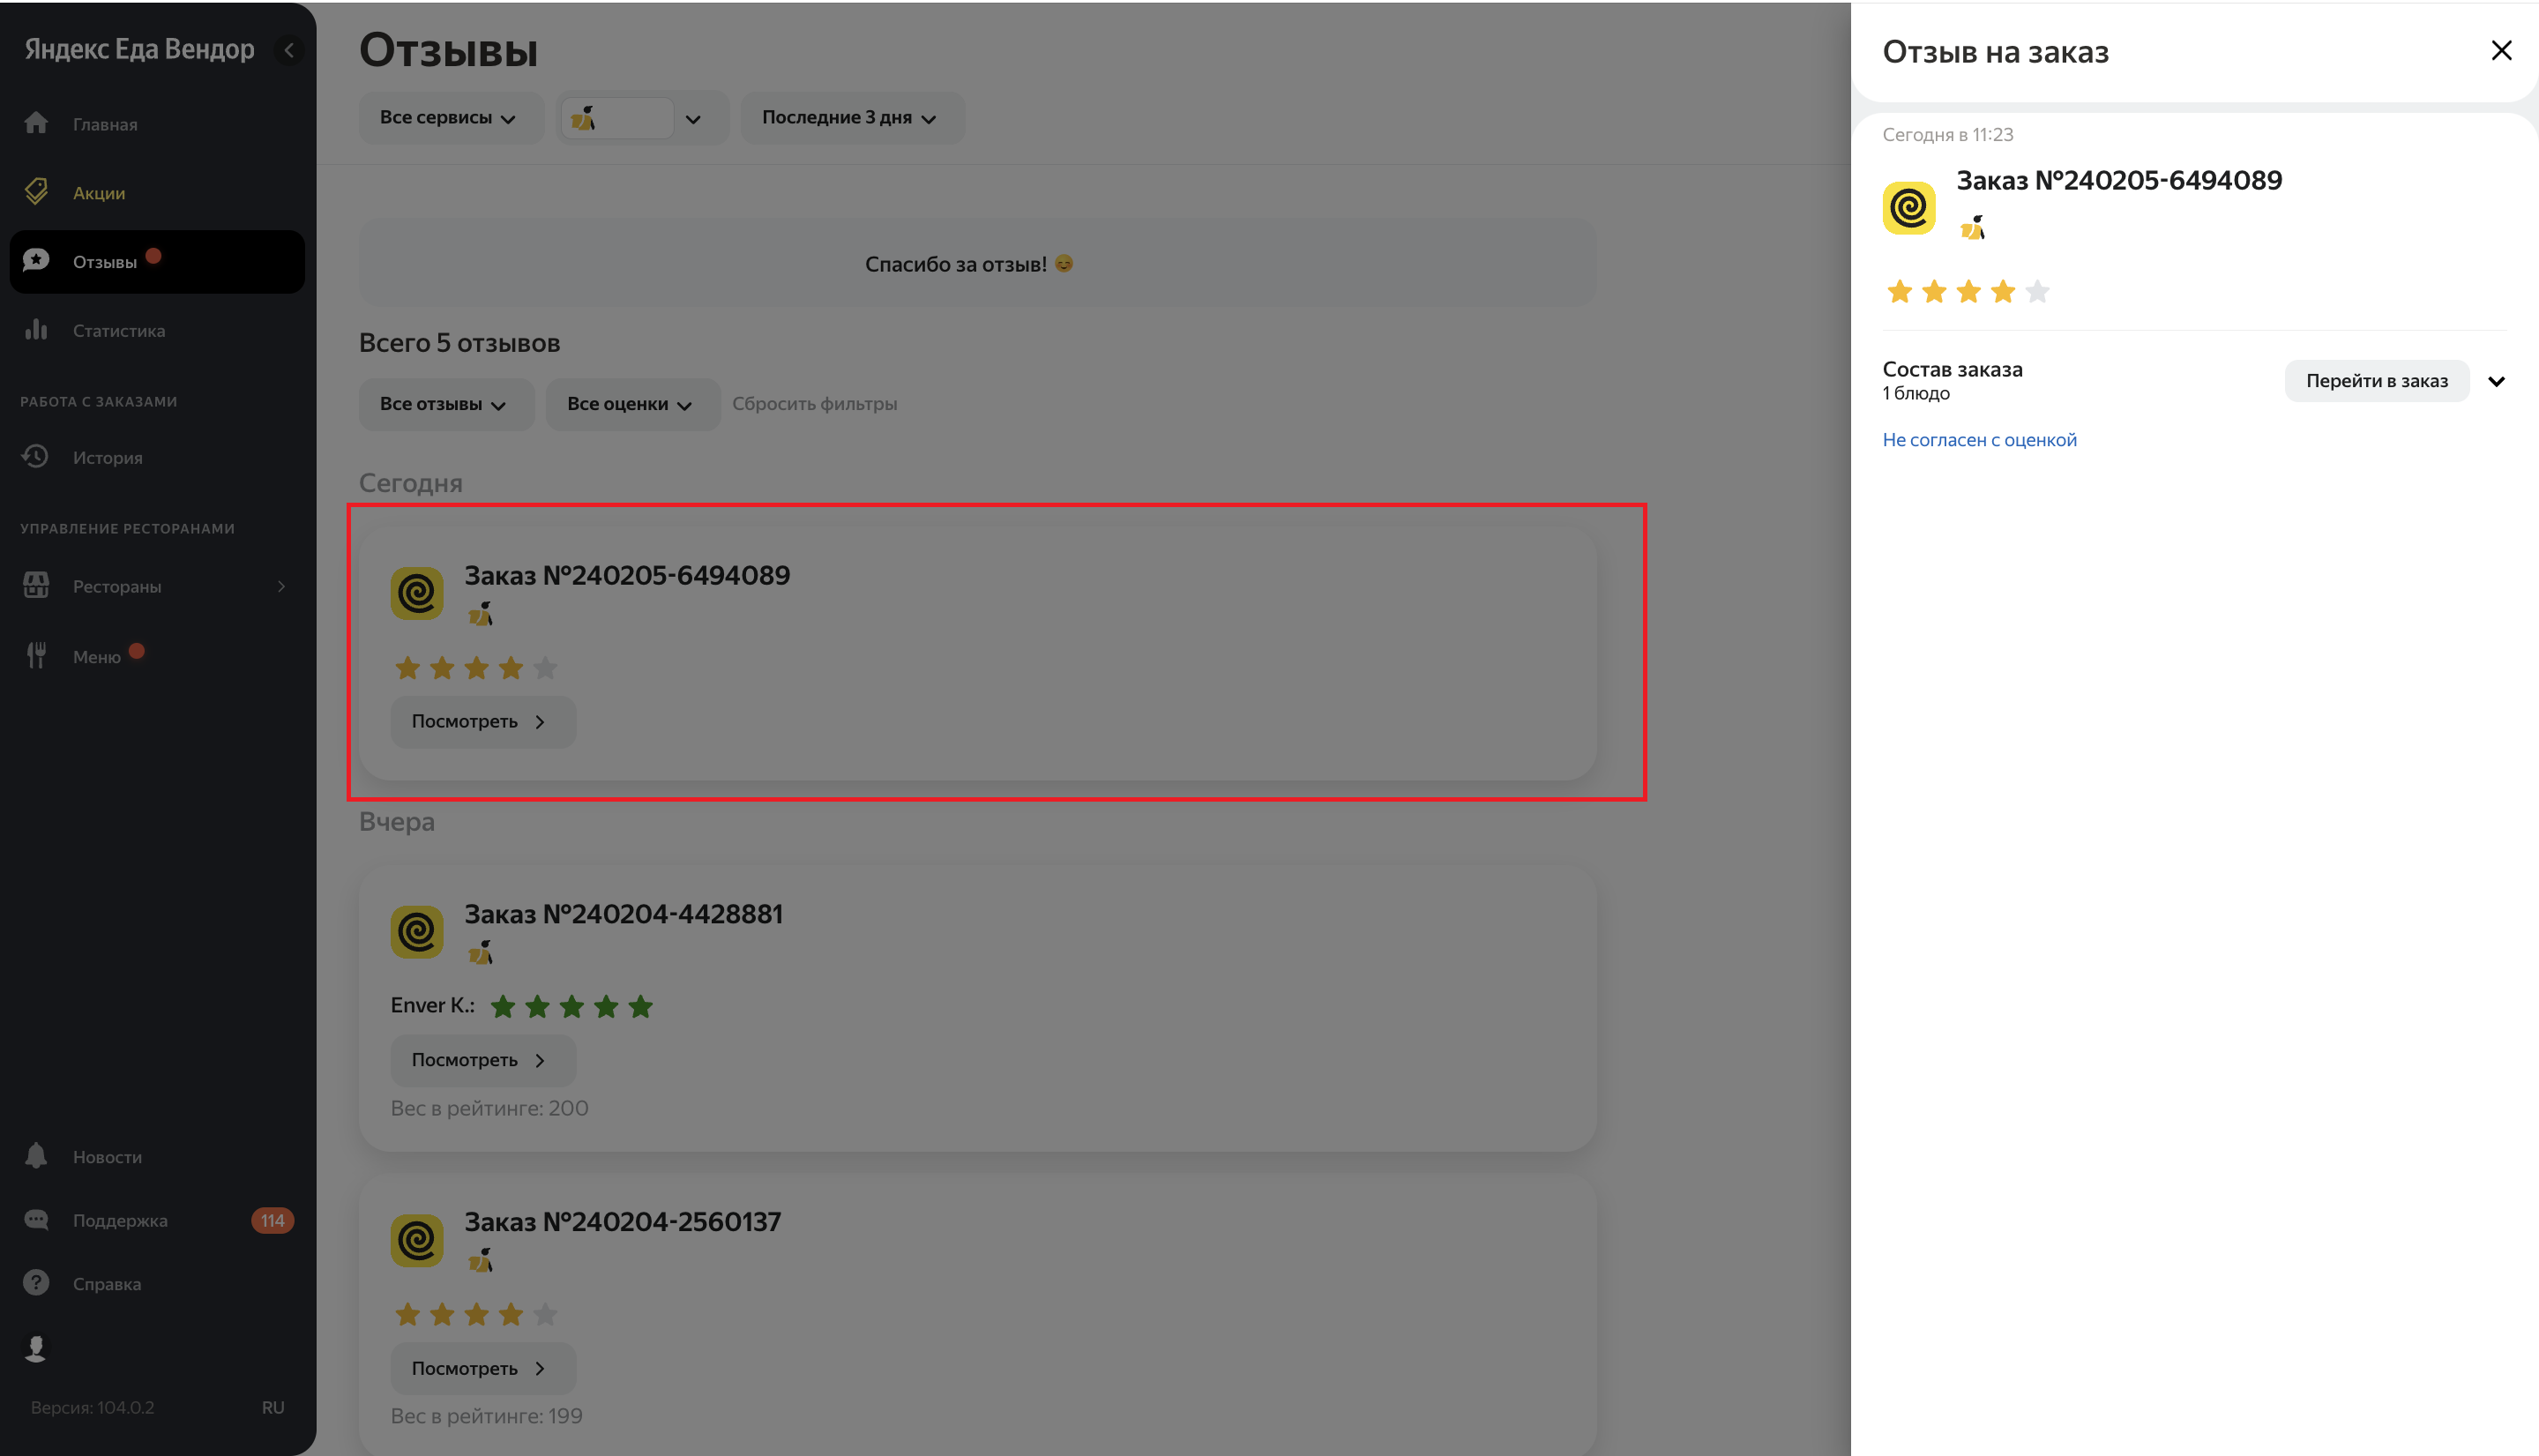Image resolution: width=2539 pixels, height=1456 pixels.
Task: Close the Отзыв на заказ panel
Action: coord(2501,50)
